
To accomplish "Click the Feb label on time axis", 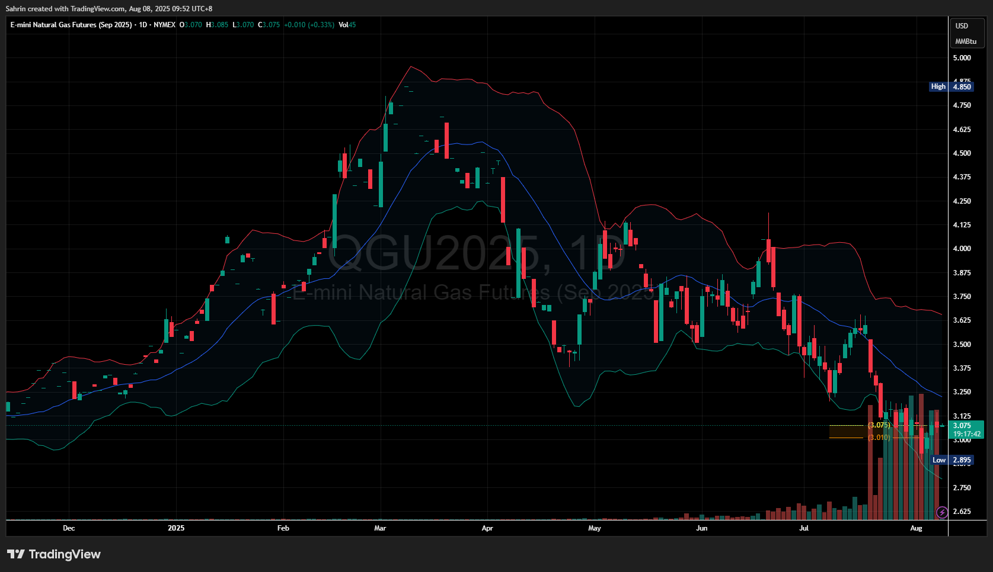I will click(283, 528).
